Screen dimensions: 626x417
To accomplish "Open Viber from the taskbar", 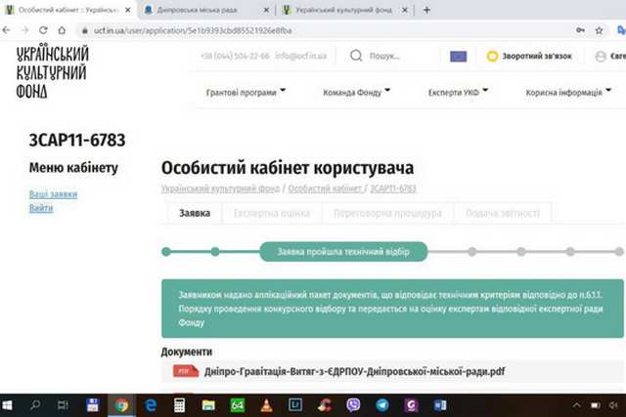I will 353,405.
